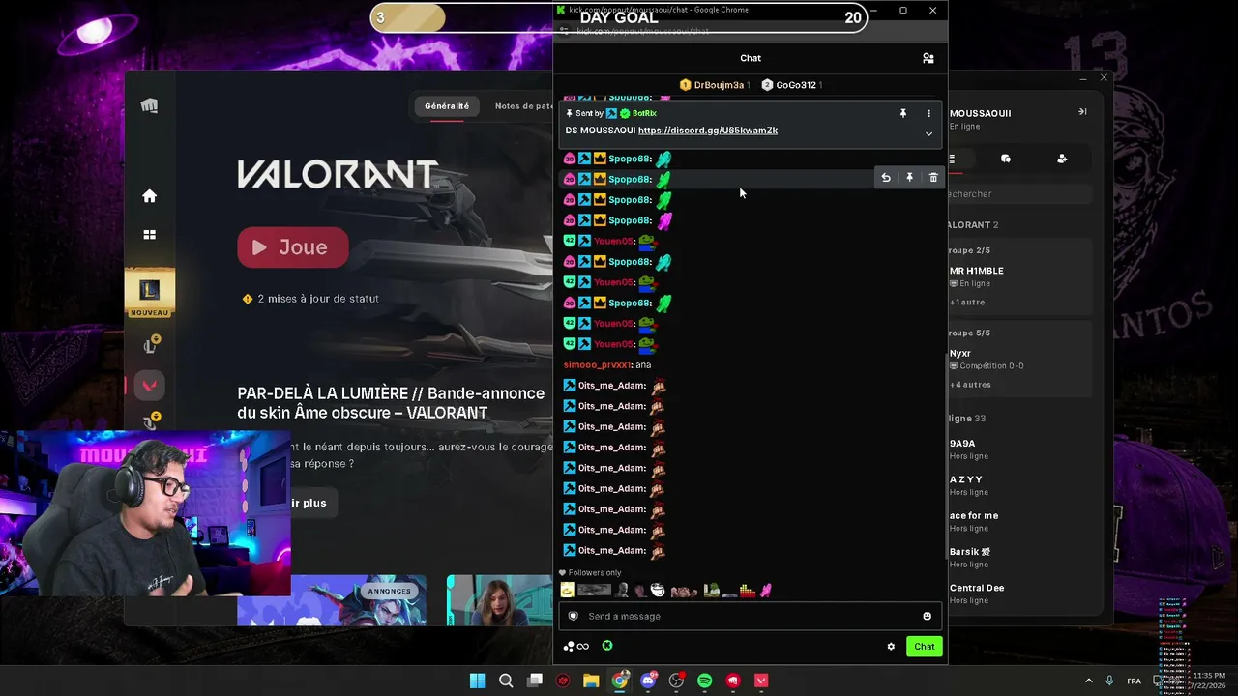Open Spotify from the taskbar
Screen dimensions: 1238x696
(705, 681)
